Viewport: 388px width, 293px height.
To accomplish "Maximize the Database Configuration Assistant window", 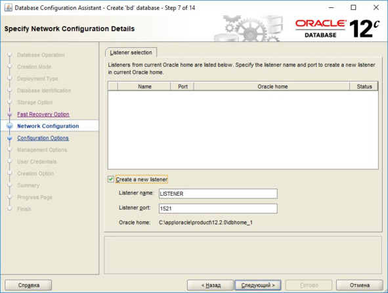I will click(354, 8).
